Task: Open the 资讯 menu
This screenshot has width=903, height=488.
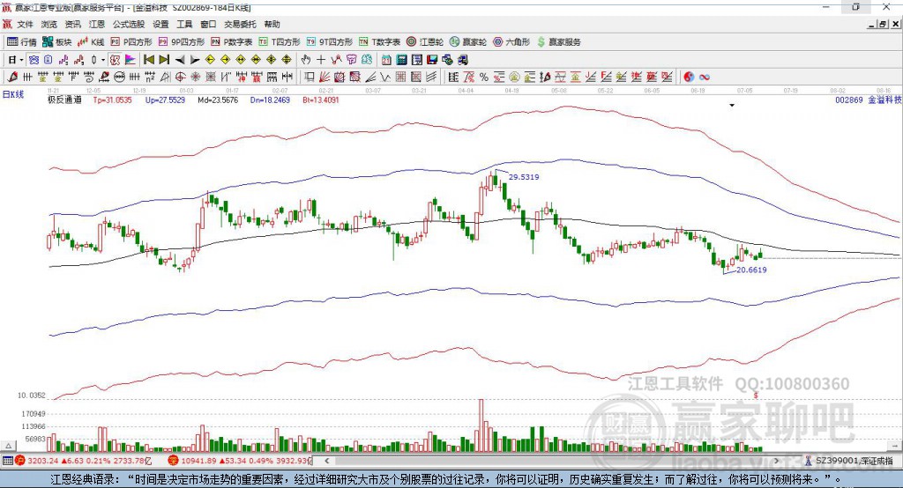Action: (x=73, y=24)
